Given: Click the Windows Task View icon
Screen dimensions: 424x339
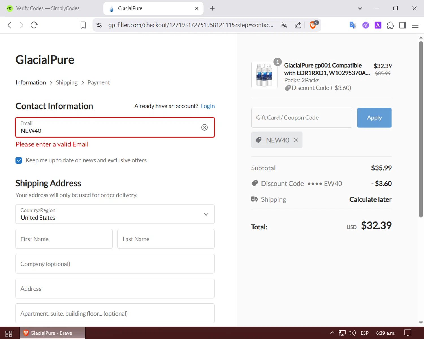Looking at the screenshot, I should [x=9, y=333].
